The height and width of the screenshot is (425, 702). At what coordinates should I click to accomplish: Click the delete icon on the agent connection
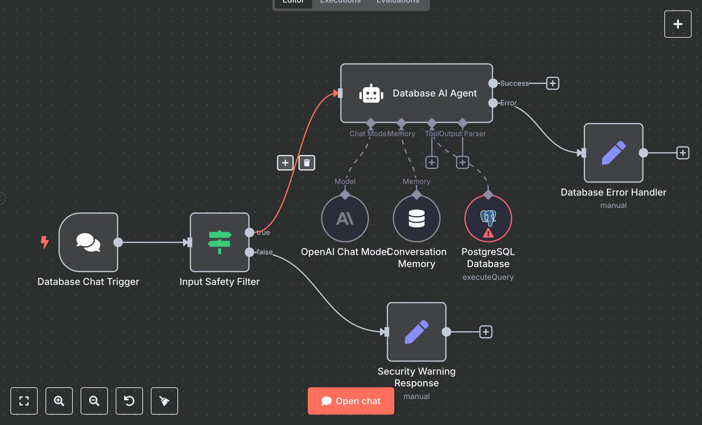click(x=306, y=163)
